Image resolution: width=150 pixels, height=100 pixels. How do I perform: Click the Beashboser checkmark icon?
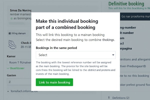tap(8, 68)
